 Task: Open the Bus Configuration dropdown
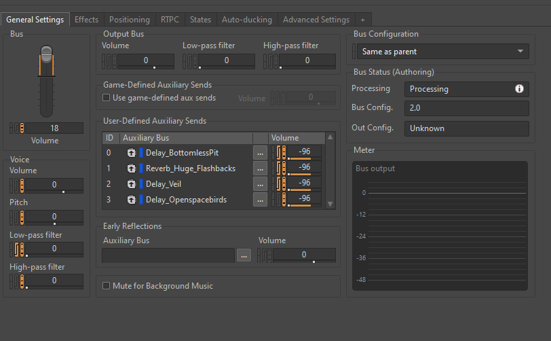tap(442, 52)
